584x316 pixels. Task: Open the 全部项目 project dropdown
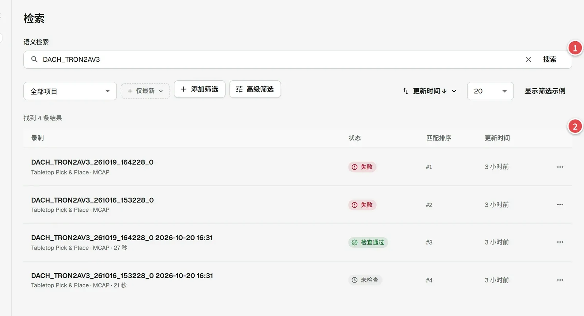coord(70,91)
